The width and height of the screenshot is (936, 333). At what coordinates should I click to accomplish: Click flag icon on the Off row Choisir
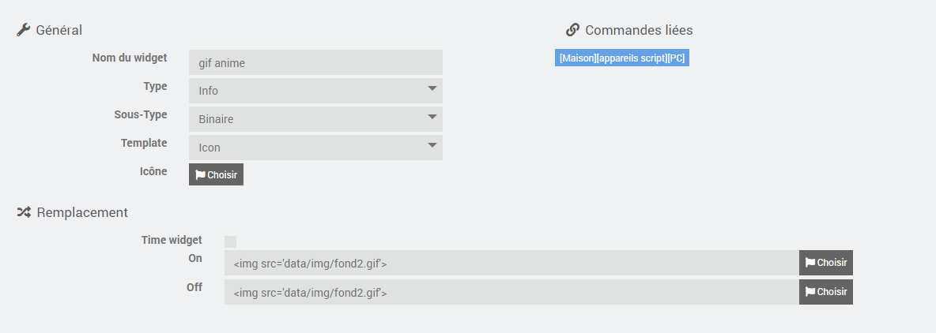tap(810, 292)
